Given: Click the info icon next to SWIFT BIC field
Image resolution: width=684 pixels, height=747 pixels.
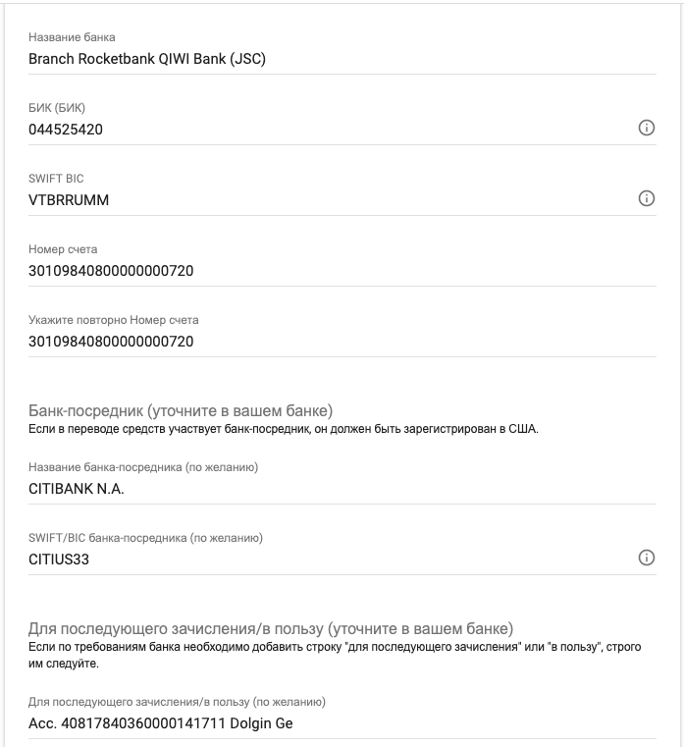Looking at the screenshot, I should coord(647,199).
